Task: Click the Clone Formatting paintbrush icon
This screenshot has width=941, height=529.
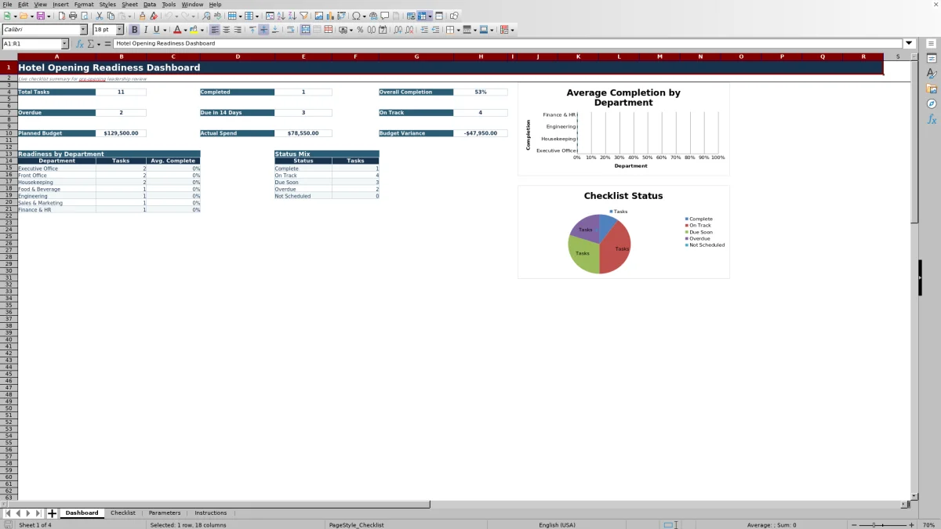Action: point(142,16)
